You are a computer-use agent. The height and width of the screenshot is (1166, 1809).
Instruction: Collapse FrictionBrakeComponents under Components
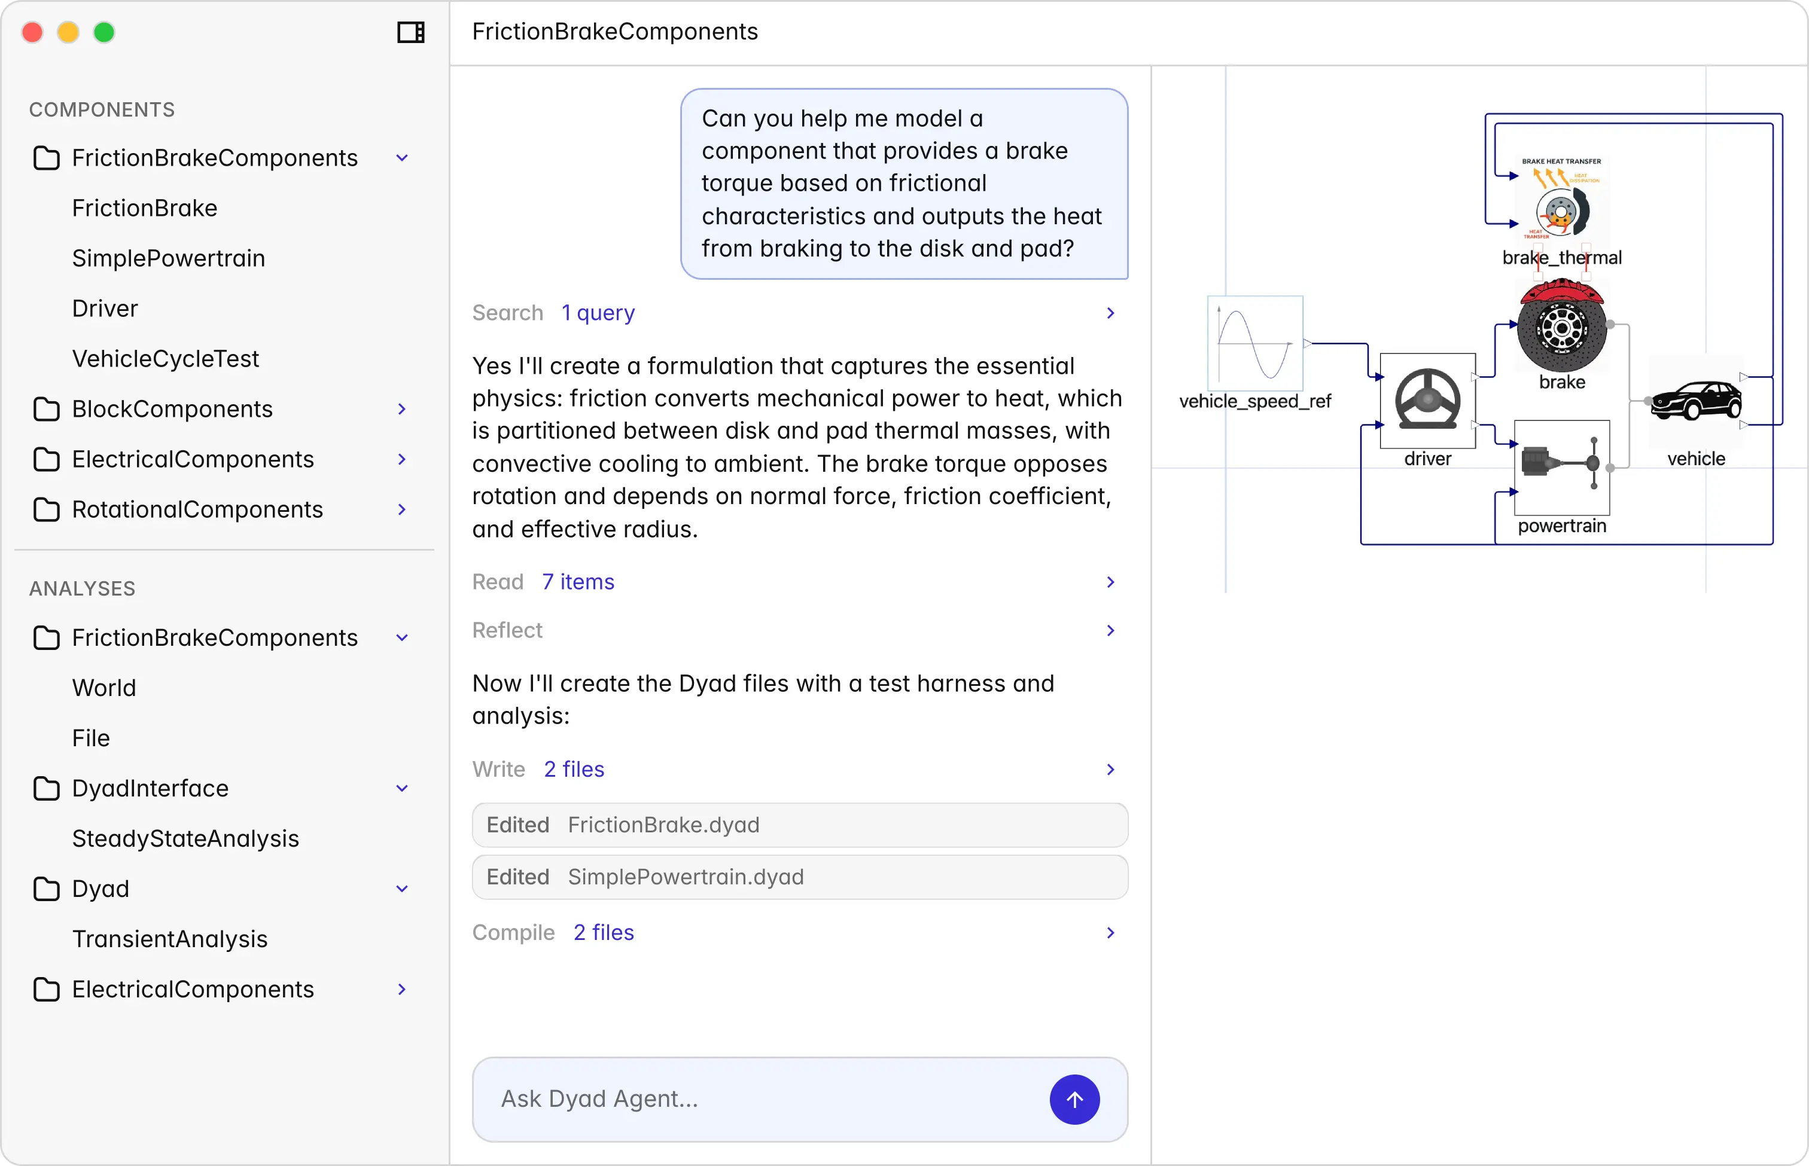[x=402, y=158]
